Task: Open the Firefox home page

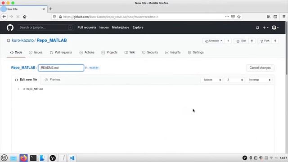Action: tap(25, 17)
